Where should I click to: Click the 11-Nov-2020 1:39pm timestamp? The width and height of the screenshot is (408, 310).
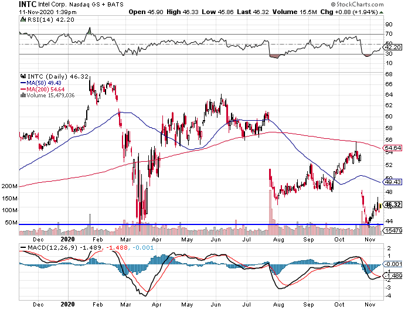pos(48,12)
